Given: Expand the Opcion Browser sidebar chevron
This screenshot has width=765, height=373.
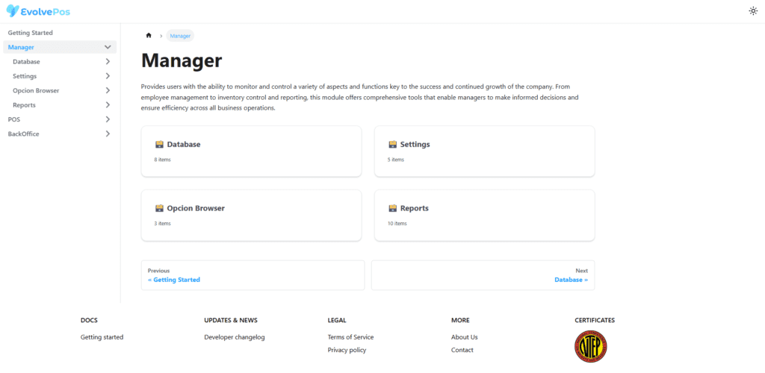Looking at the screenshot, I should 108,90.
